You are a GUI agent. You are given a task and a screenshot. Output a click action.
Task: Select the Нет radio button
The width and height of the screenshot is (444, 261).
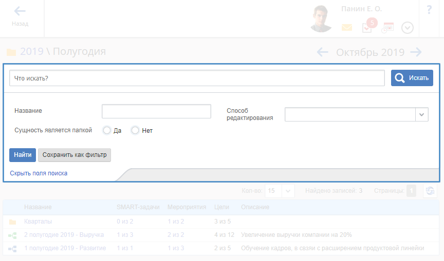(135, 130)
